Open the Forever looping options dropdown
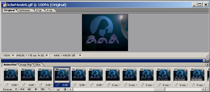The height and width of the screenshot is (92, 210). (10, 89)
